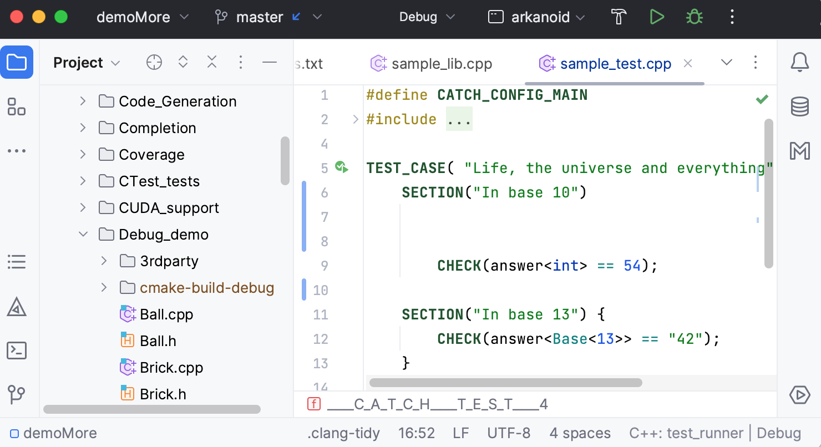Run the test via the gutter icon on line 5
821x447 pixels.
pyautogui.click(x=342, y=167)
